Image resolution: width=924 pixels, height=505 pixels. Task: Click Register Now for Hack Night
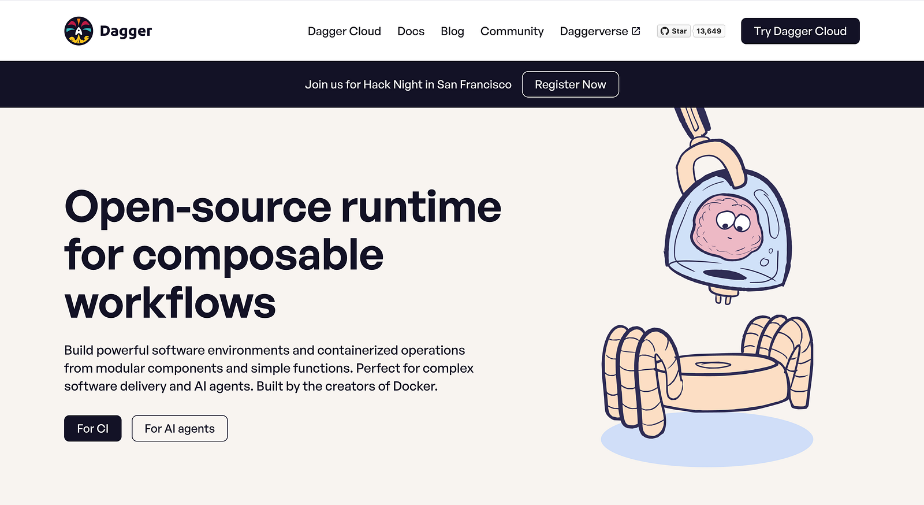coord(570,84)
